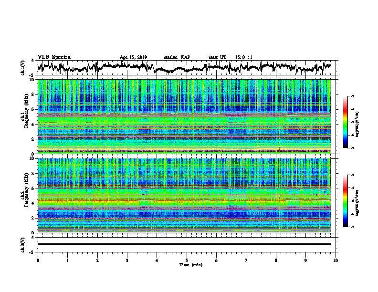378x292 pixels.
Task: Click the "-7" tick on lower color bar
Action: click(x=352, y=227)
